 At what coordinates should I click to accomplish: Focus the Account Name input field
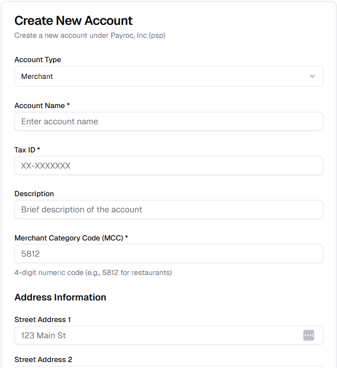(168, 122)
